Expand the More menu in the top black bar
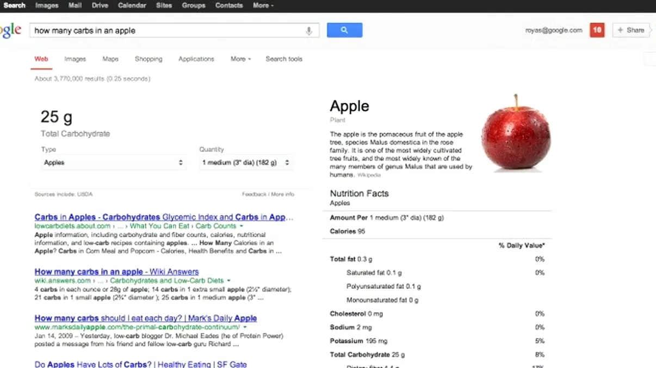Viewport: 656px width, 368px height. [263, 5]
